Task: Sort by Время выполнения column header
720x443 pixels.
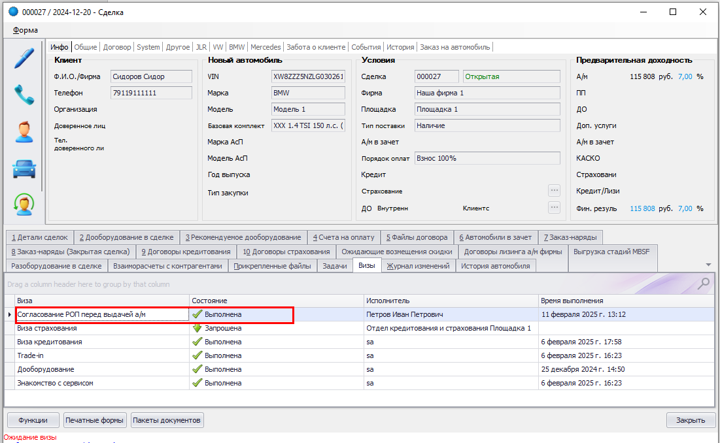Action: click(572, 301)
